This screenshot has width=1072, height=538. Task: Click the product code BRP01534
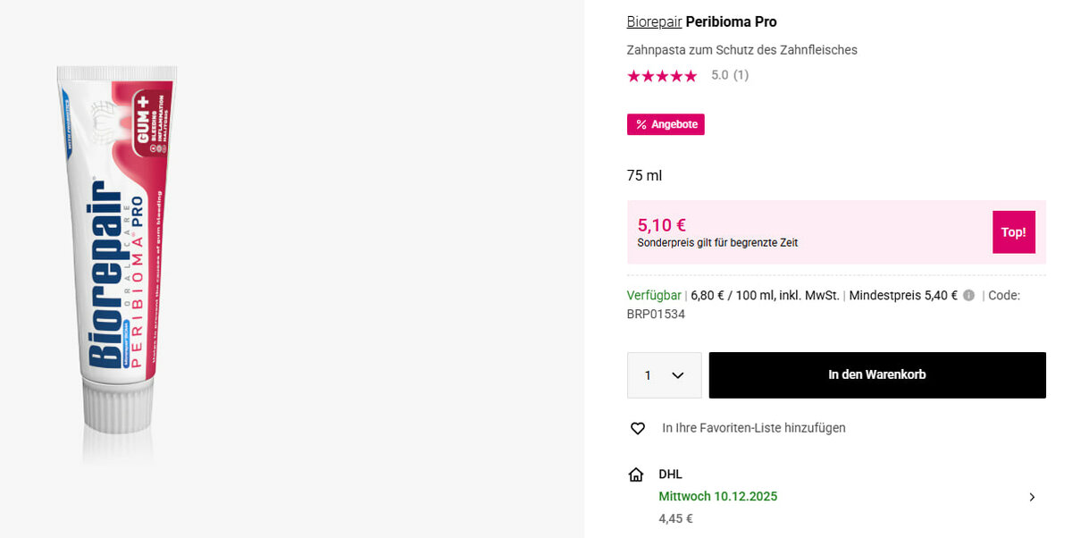pyautogui.click(x=656, y=315)
